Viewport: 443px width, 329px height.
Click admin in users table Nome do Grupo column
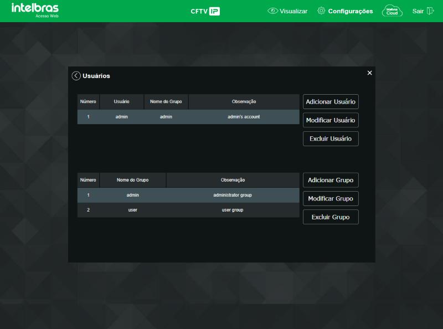click(166, 117)
